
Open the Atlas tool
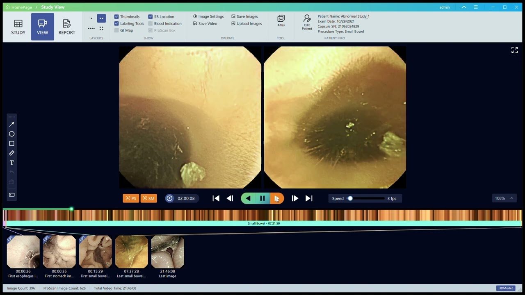tap(281, 20)
